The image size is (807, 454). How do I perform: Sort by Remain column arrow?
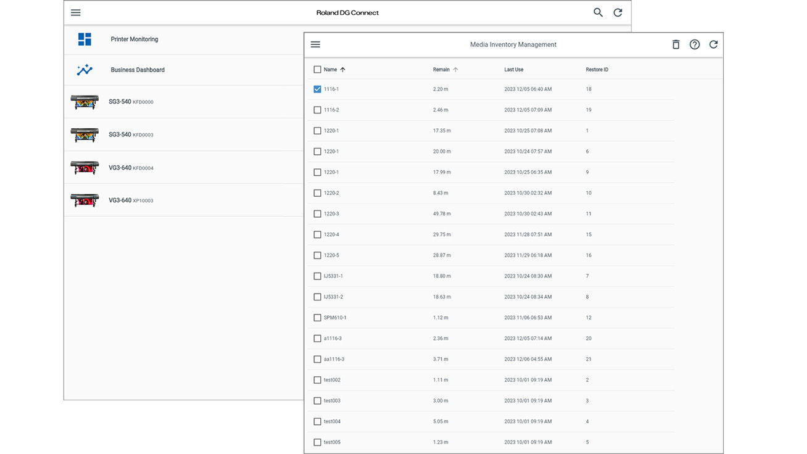[x=455, y=70]
